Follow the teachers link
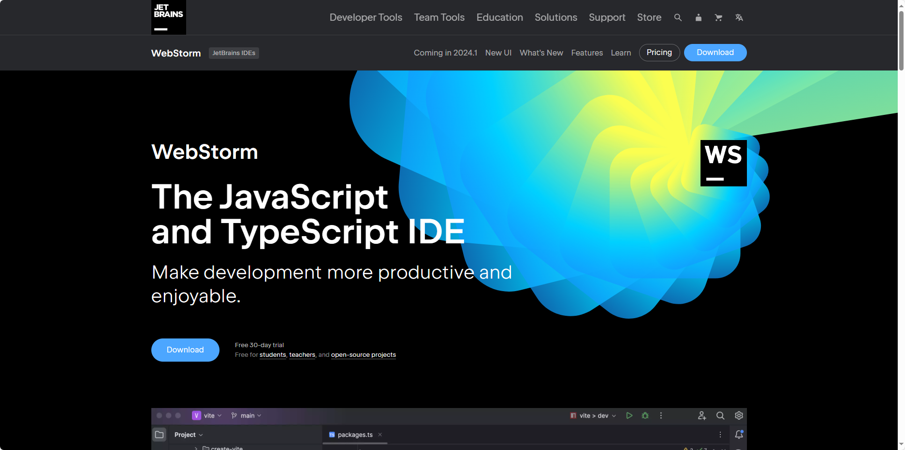The height and width of the screenshot is (450, 905). point(302,355)
